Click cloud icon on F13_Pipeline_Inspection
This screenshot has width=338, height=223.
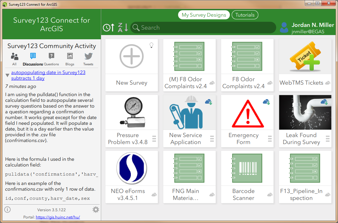pos(328,195)
